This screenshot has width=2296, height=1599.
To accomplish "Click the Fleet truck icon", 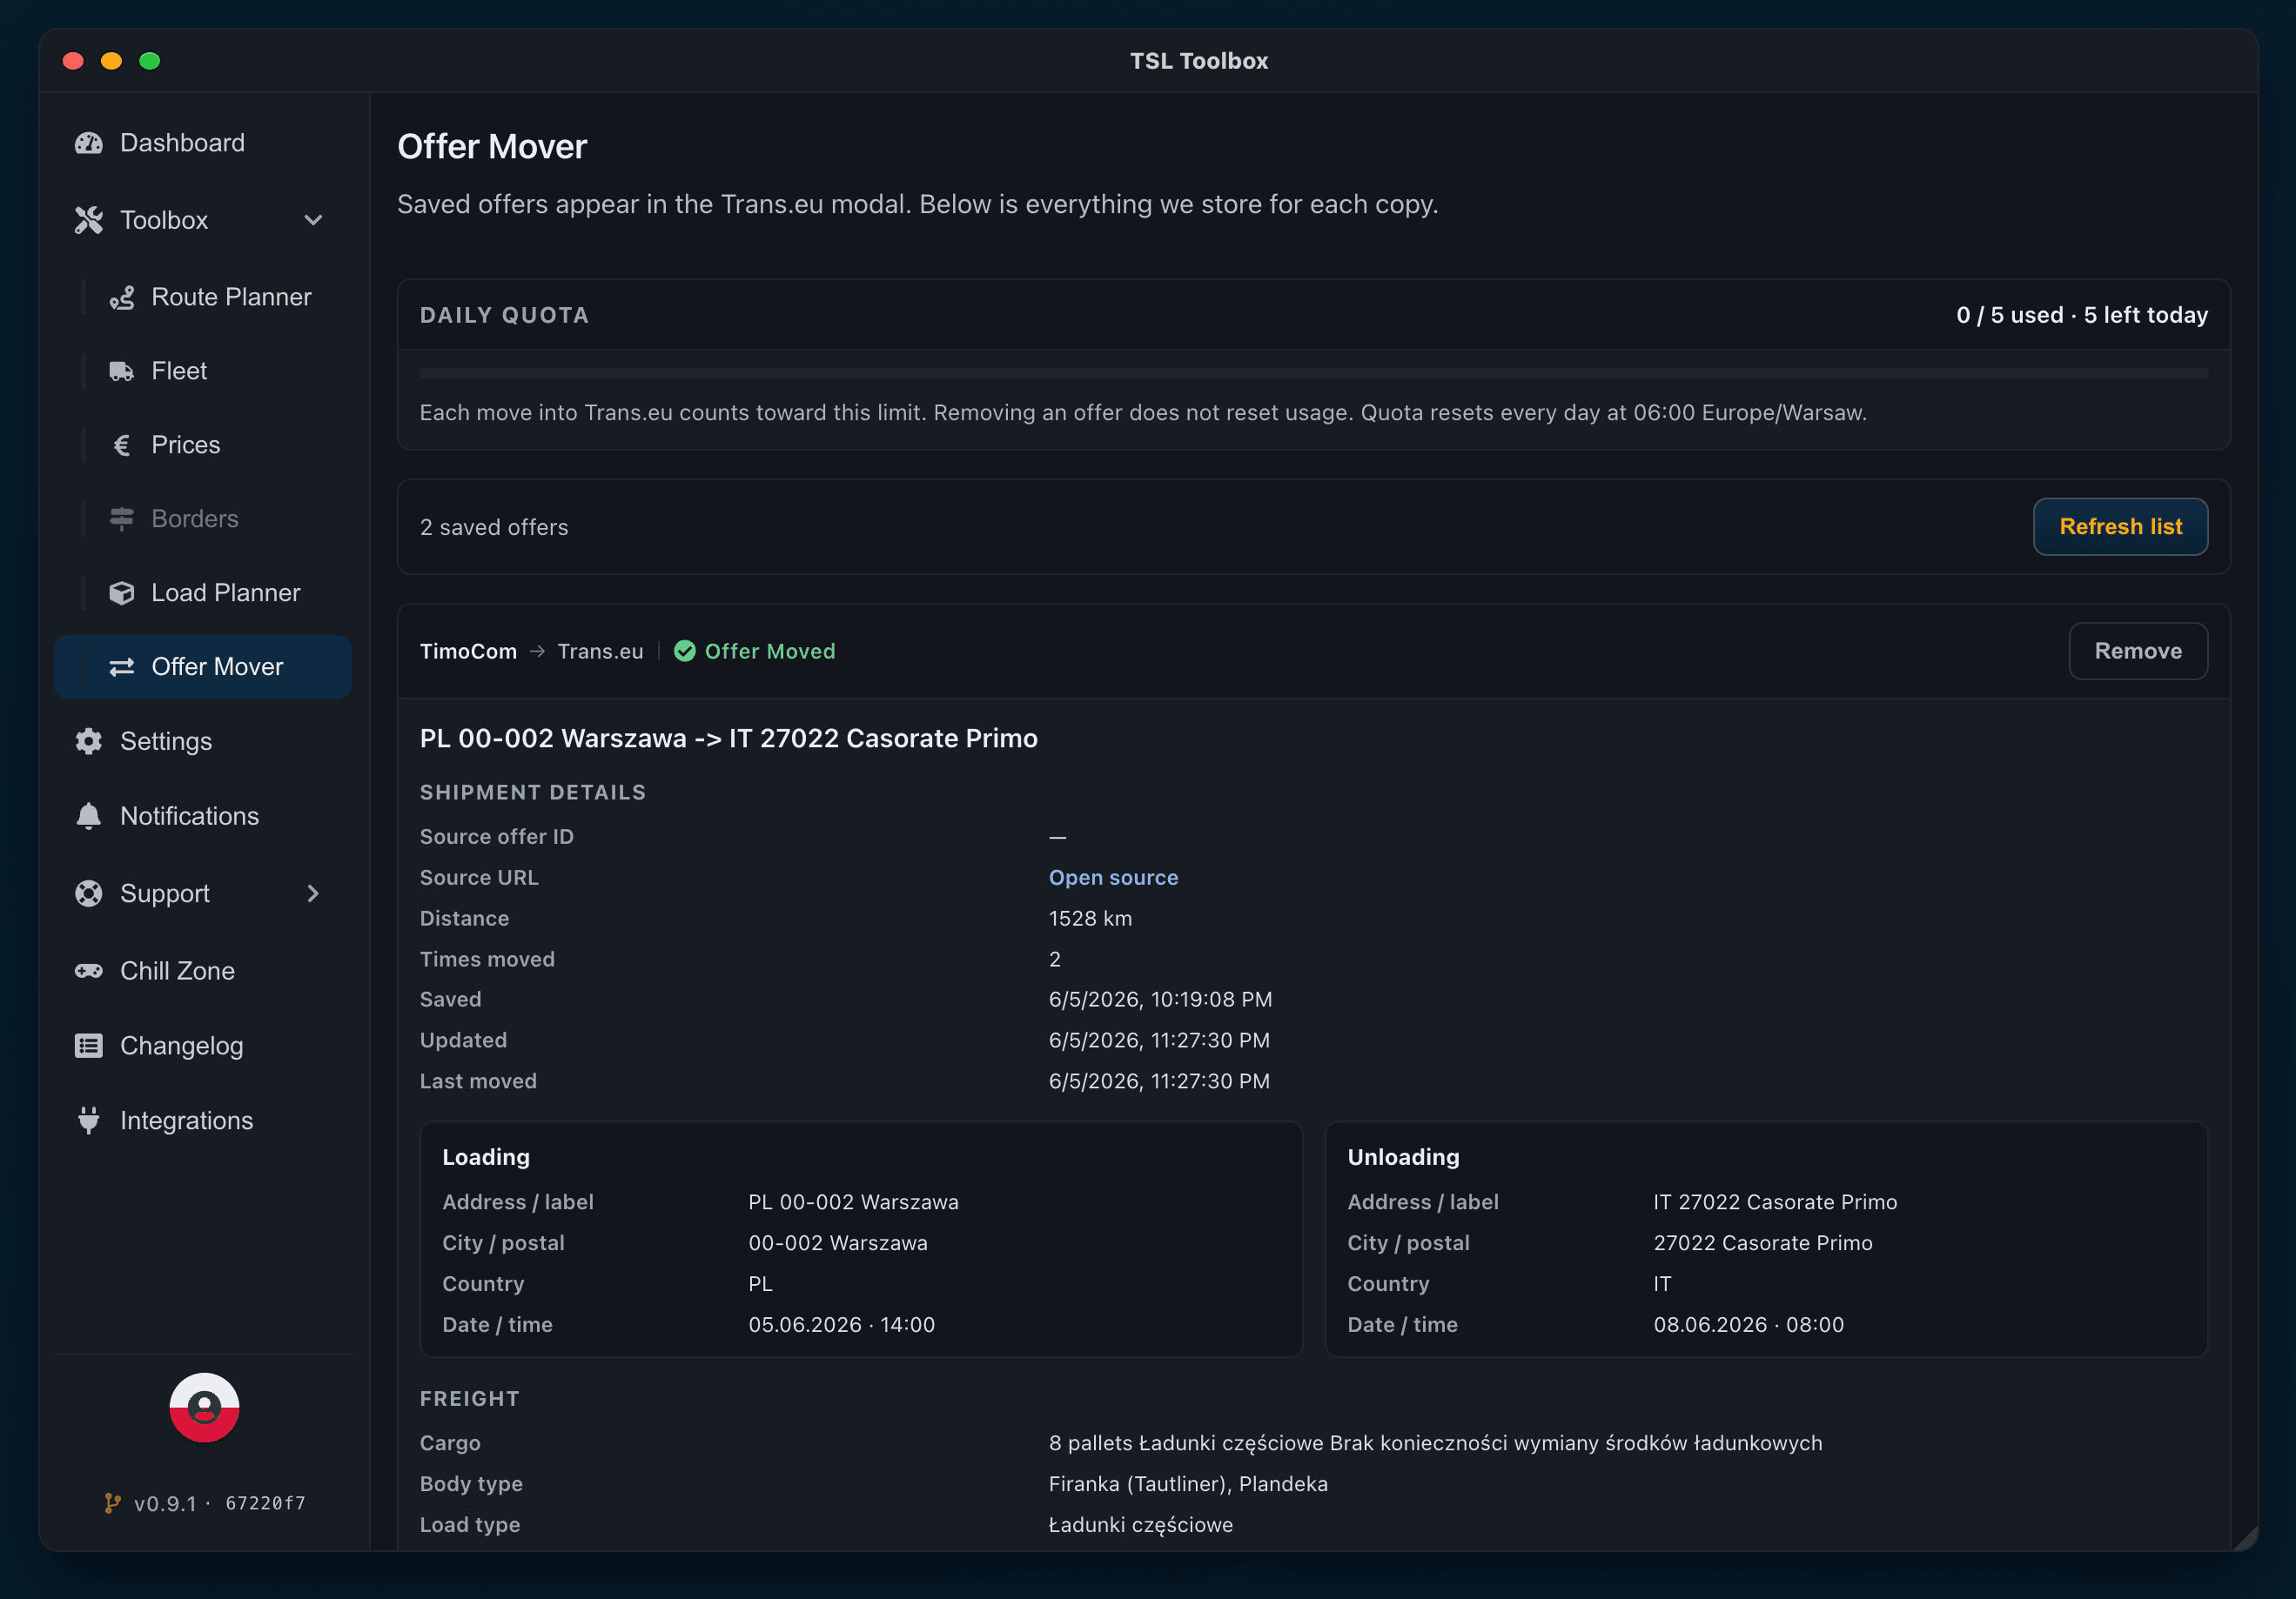I will (x=122, y=371).
